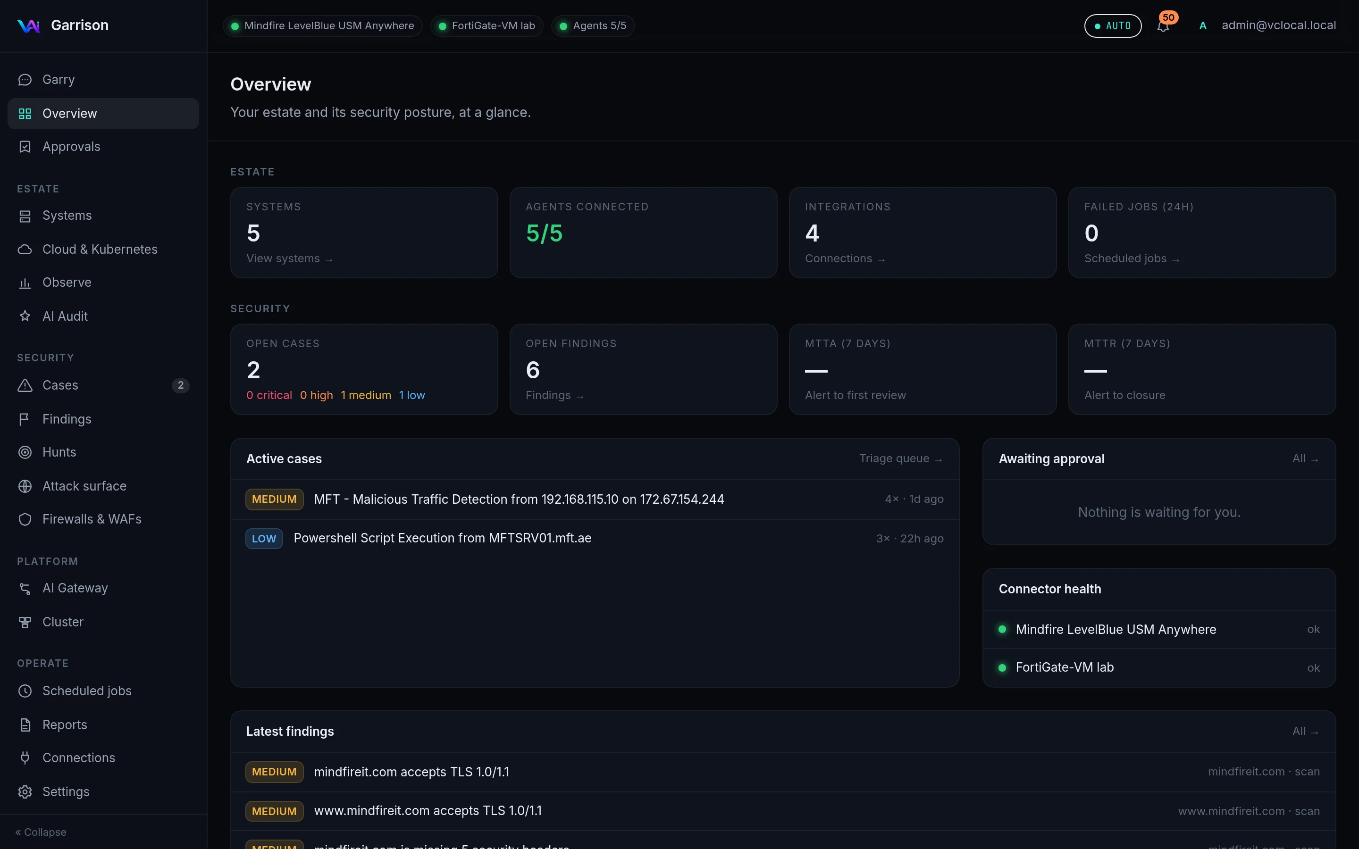Screen dimensions: 1359x849
Task: Click the AI Gateway route icon
Action: coord(25,589)
